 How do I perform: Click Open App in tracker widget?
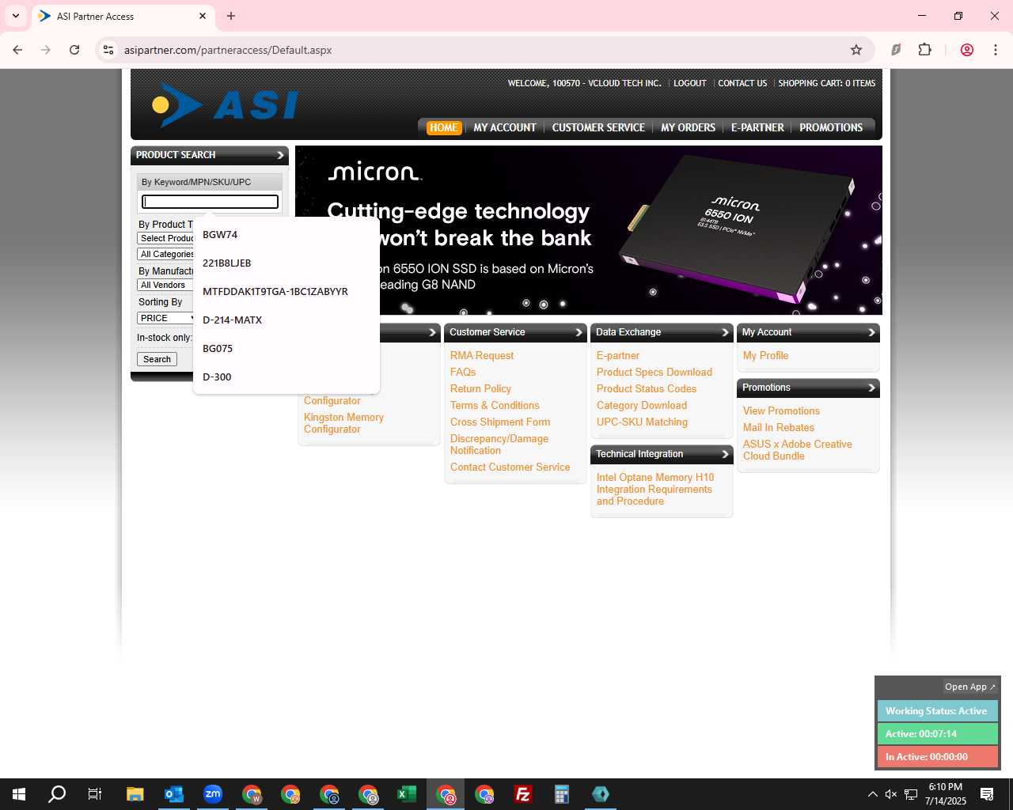(970, 687)
